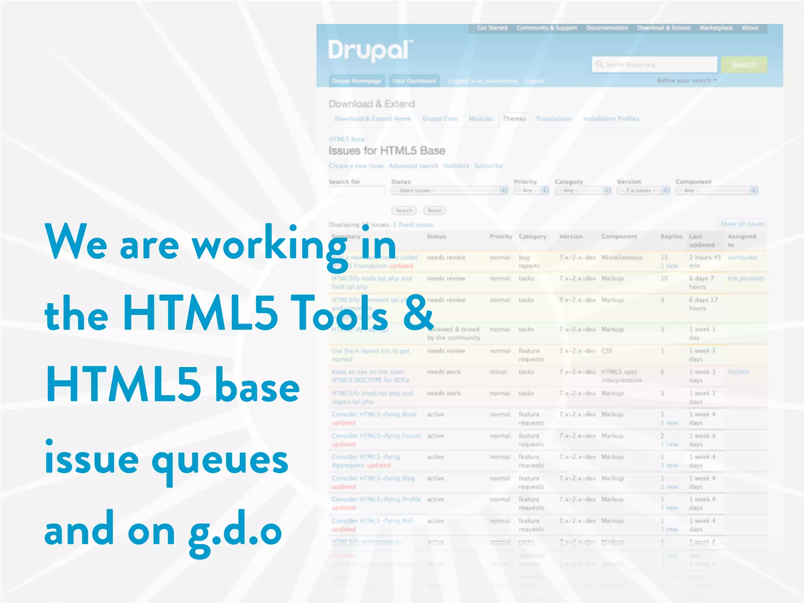The height and width of the screenshot is (603, 804).
Task: Open HTML5ify block.tpl.php and region.tpl.php issue
Action: (372, 397)
